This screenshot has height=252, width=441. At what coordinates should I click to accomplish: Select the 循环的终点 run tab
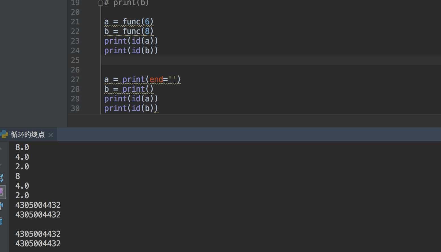pyautogui.click(x=28, y=134)
